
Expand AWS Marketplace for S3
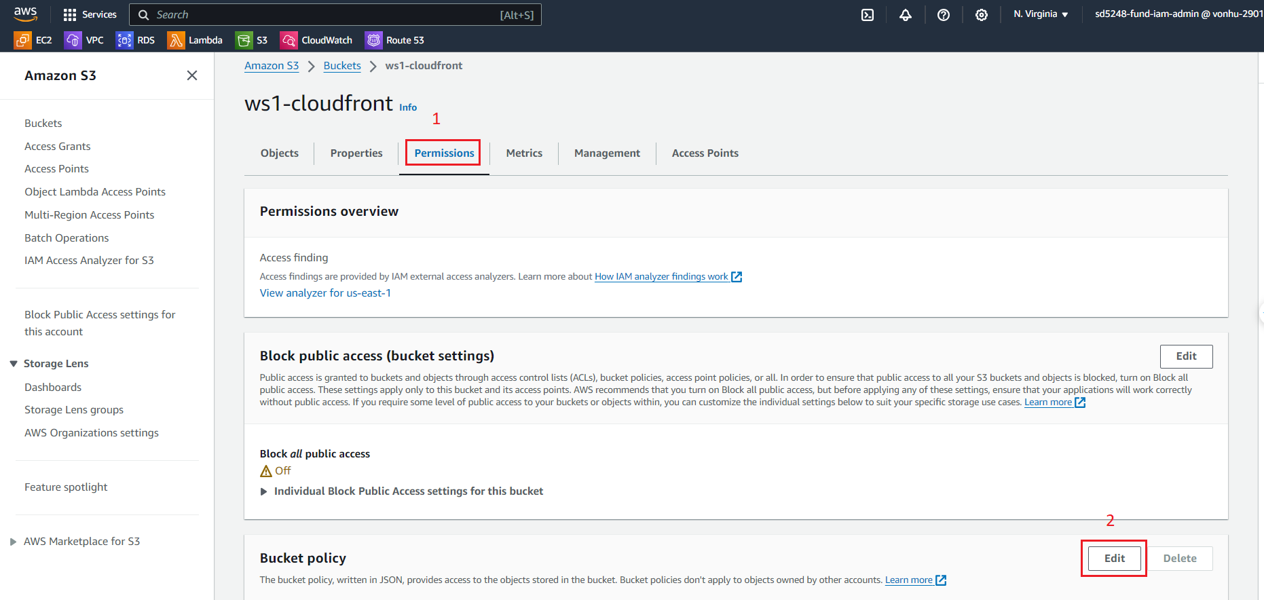coord(14,542)
